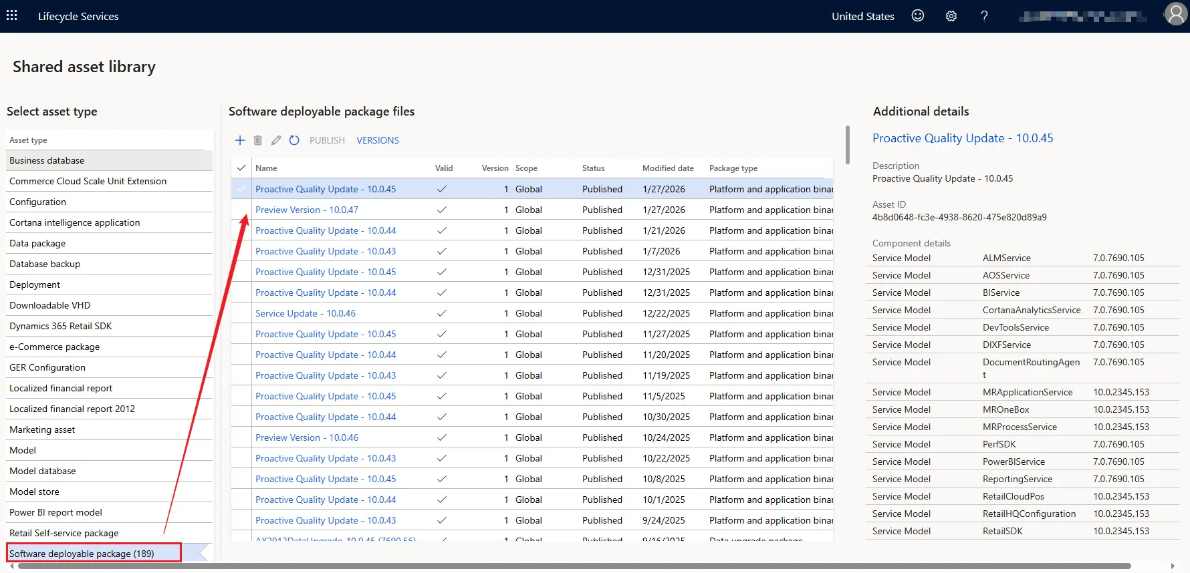Image resolution: width=1190 pixels, height=573 pixels.
Task: Open Proactive Quality Update 10.0.43 dated 9/24/2025
Action: [326, 520]
